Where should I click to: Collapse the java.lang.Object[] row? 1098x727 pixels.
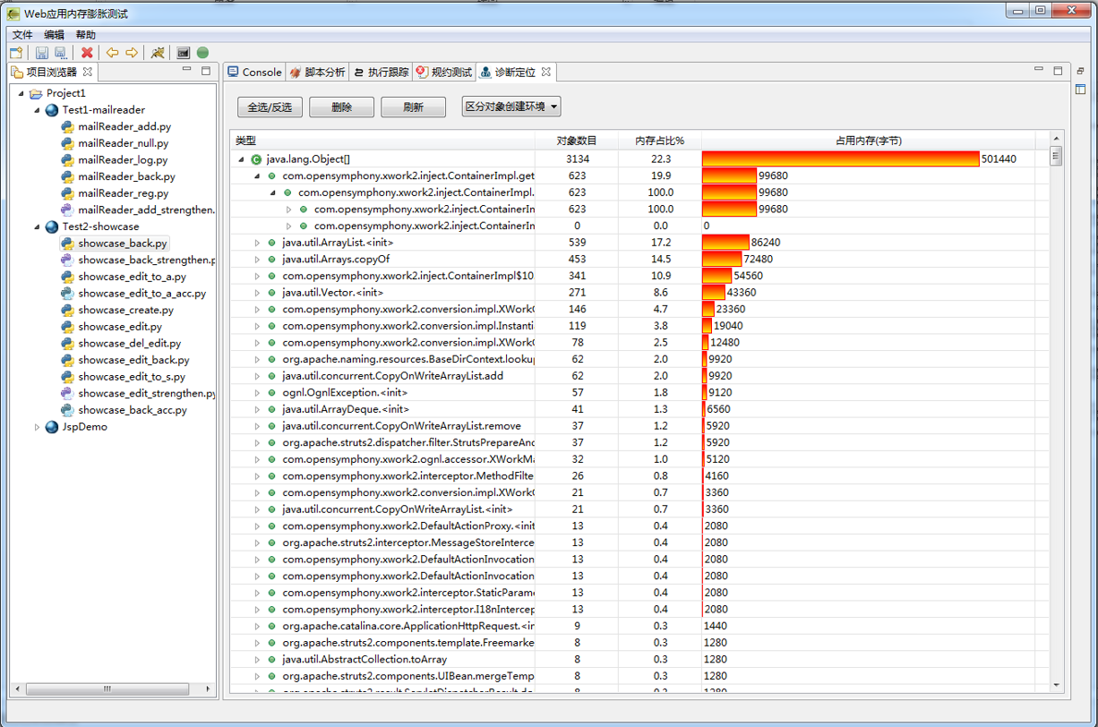[x=241, y=159]
